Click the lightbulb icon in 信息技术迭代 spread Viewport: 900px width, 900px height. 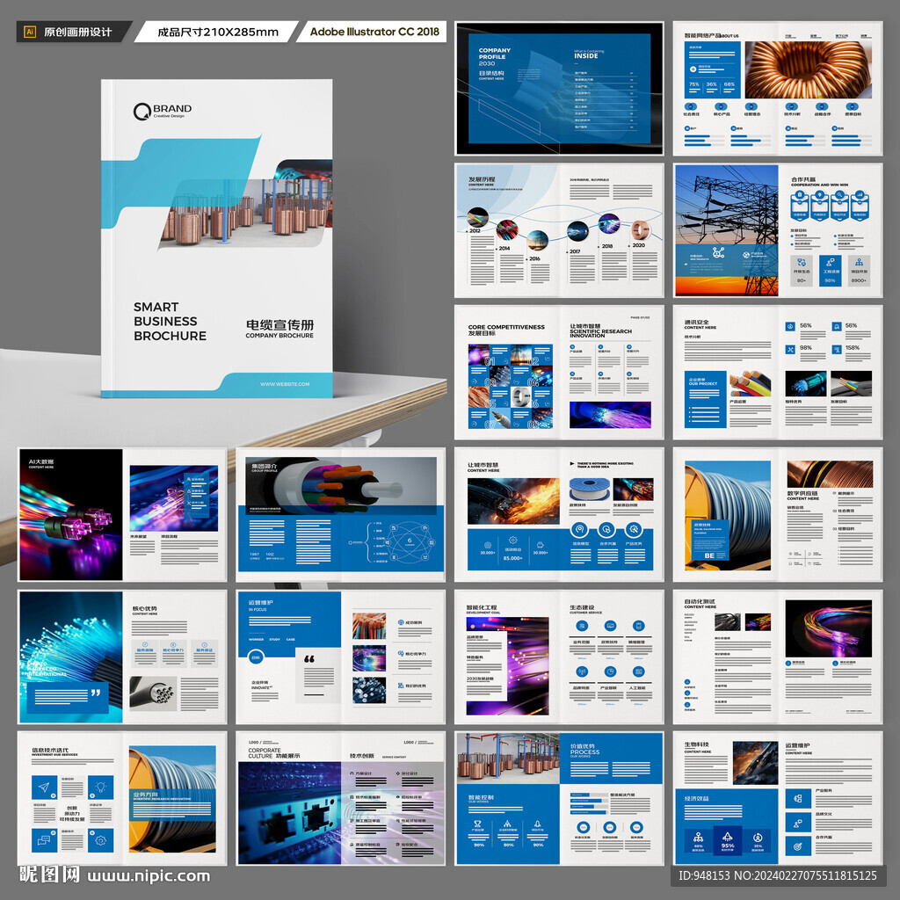click(100, 787)
